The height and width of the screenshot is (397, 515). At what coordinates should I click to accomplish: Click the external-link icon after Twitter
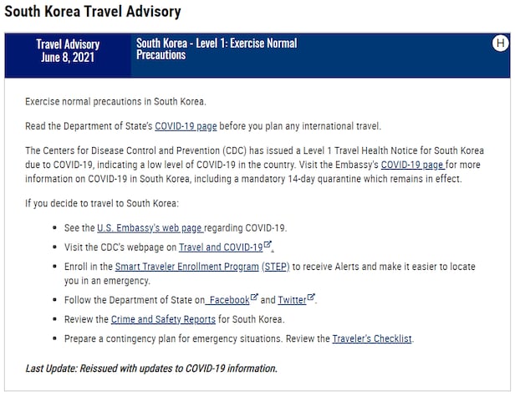[x=311, y=297]
